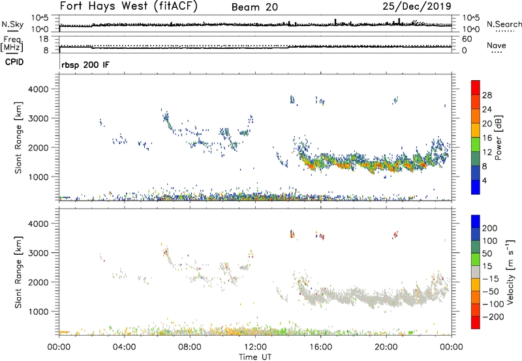522x361 pixels.
Task: Click the dotted line sample under Nave
Action: pyautogui.click(x=497, y=53)
